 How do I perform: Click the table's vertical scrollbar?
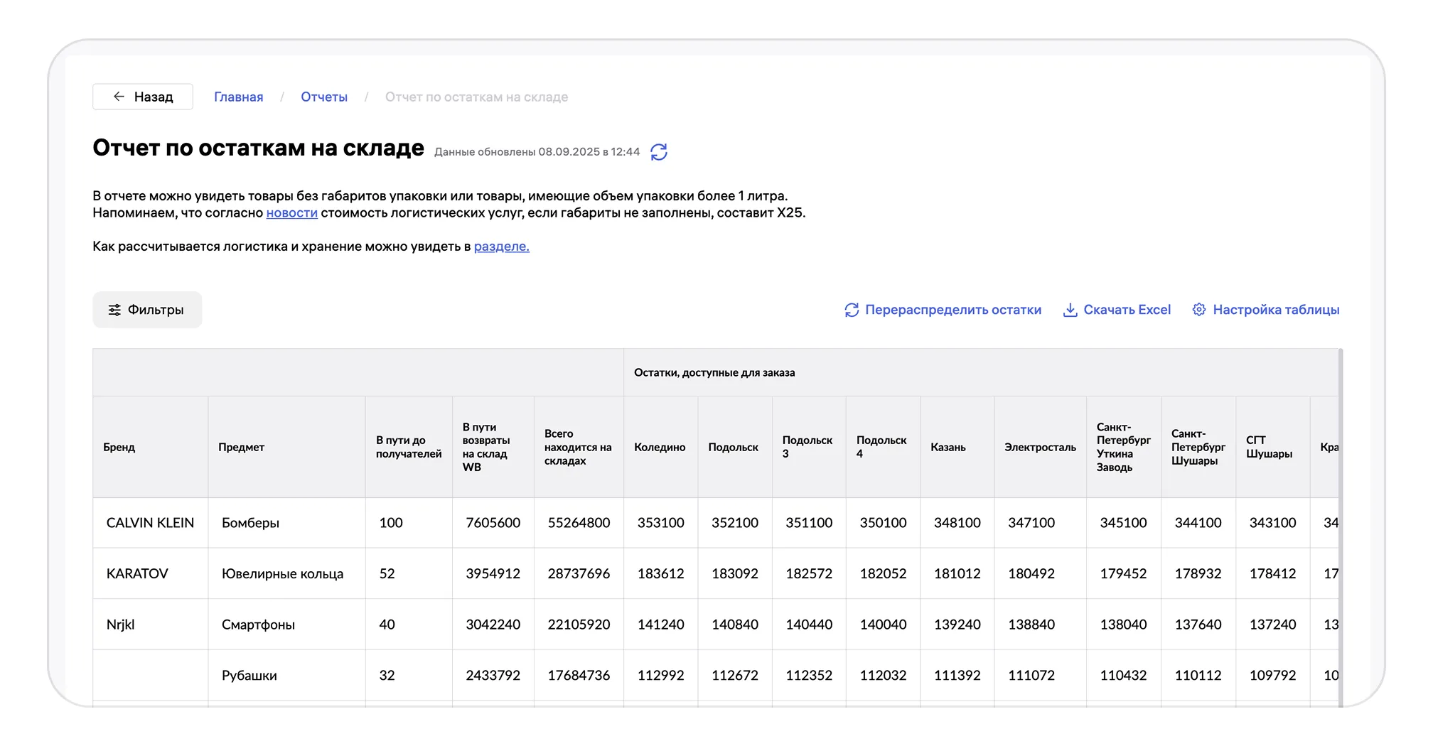[x=1341, y=526]
